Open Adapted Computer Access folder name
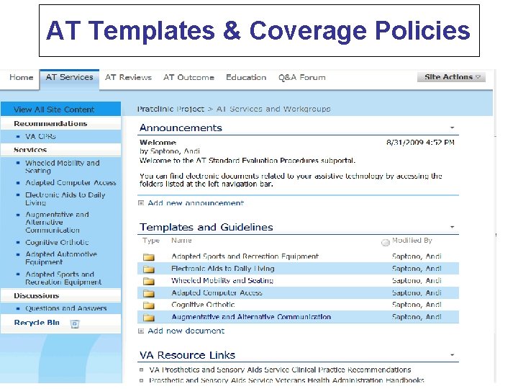Screen dimensions: 518x389 click(217, 292)
